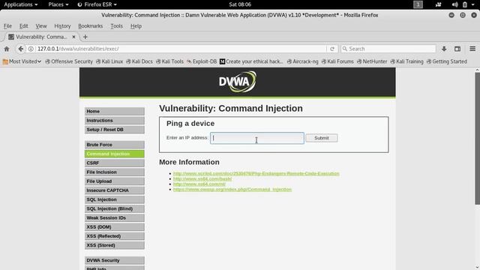The image size is (480, 270).
Task: Open Kali Tools bookmark
Action: click(x=170, y=61)
